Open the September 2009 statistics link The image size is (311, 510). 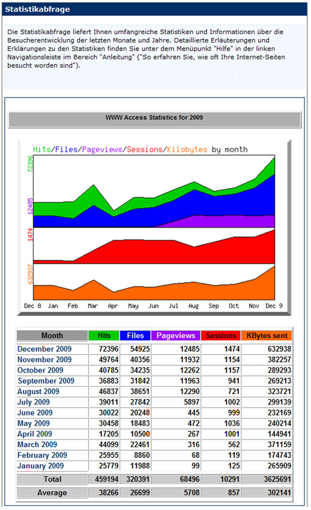[46, 381]
